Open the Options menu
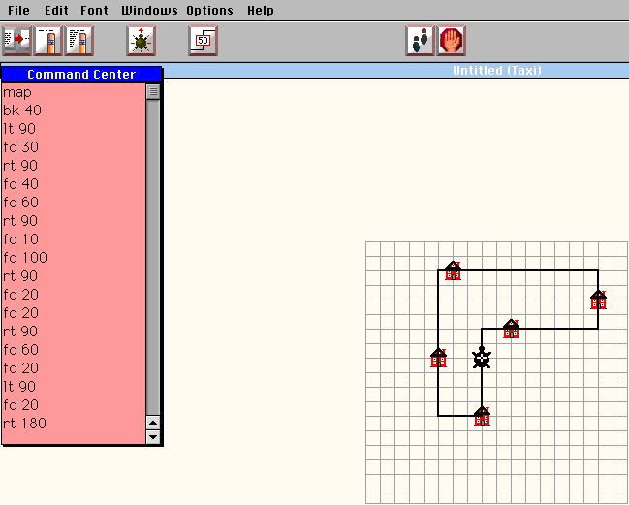The image size is (629, 505). click(209, 10)
